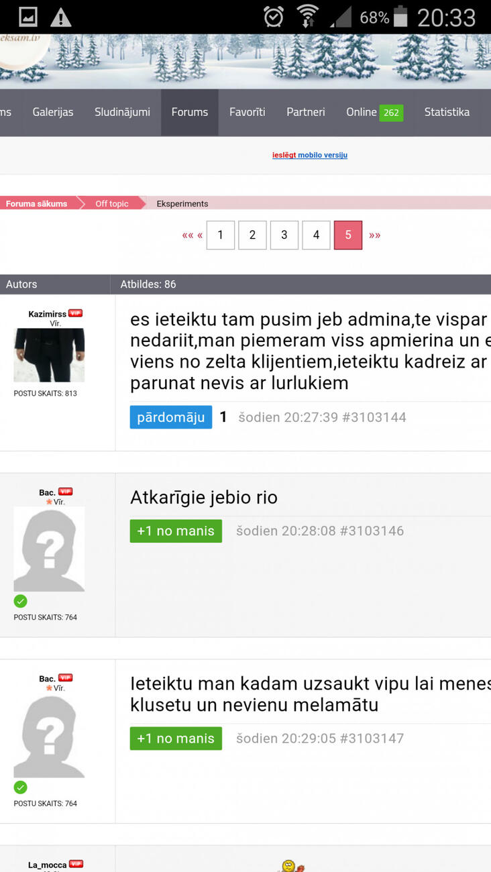Open Kazimirss profile avatar thumbnail
Viewport: 491px width, 872px height.
[49, 355]
